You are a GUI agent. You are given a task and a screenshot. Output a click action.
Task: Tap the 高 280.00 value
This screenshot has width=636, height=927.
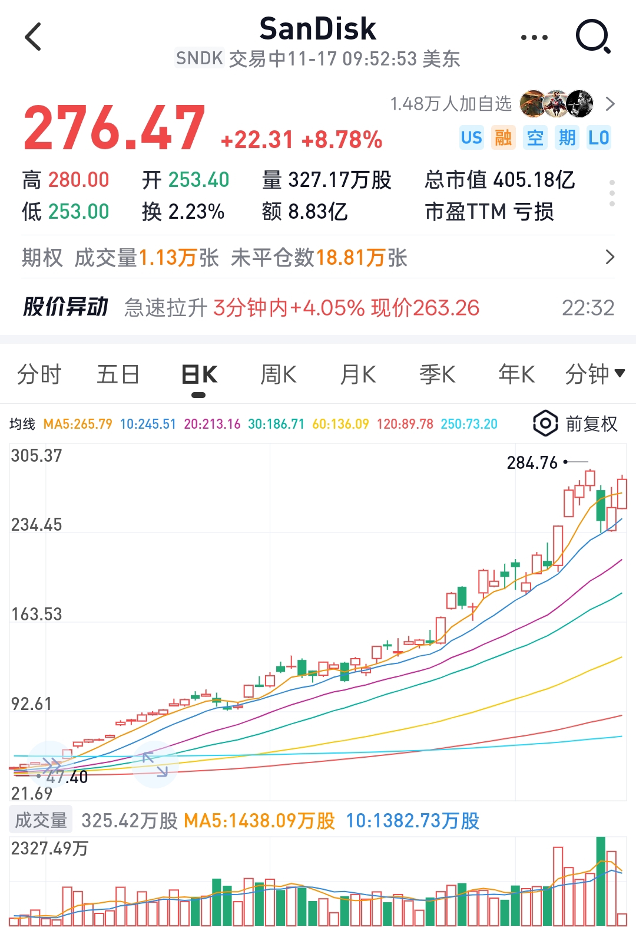(x=65, y=180)
